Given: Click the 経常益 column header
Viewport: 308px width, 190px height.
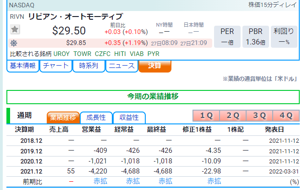Looking at the screenshot, I should coord(124,129).
